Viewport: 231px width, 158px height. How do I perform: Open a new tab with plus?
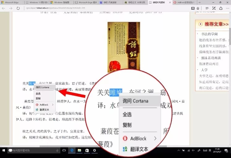click(199, 2)
